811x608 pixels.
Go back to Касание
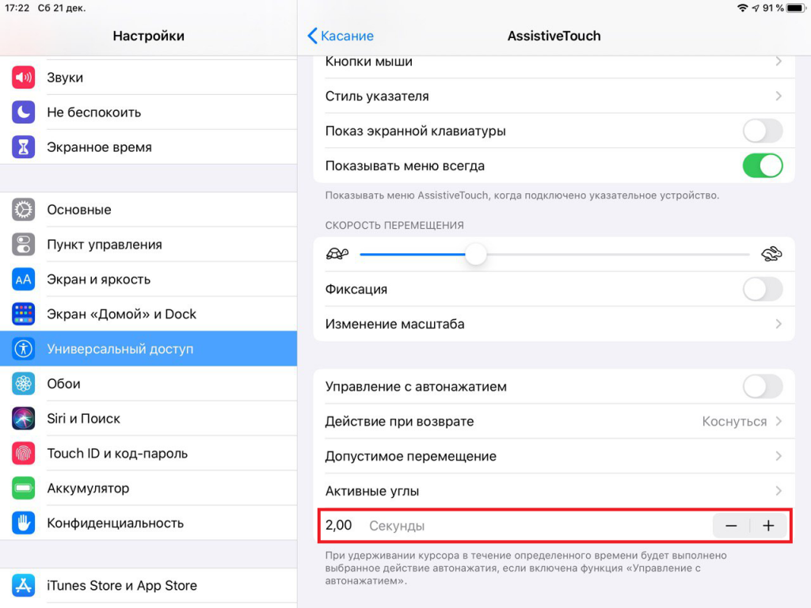tap(341, 36)
